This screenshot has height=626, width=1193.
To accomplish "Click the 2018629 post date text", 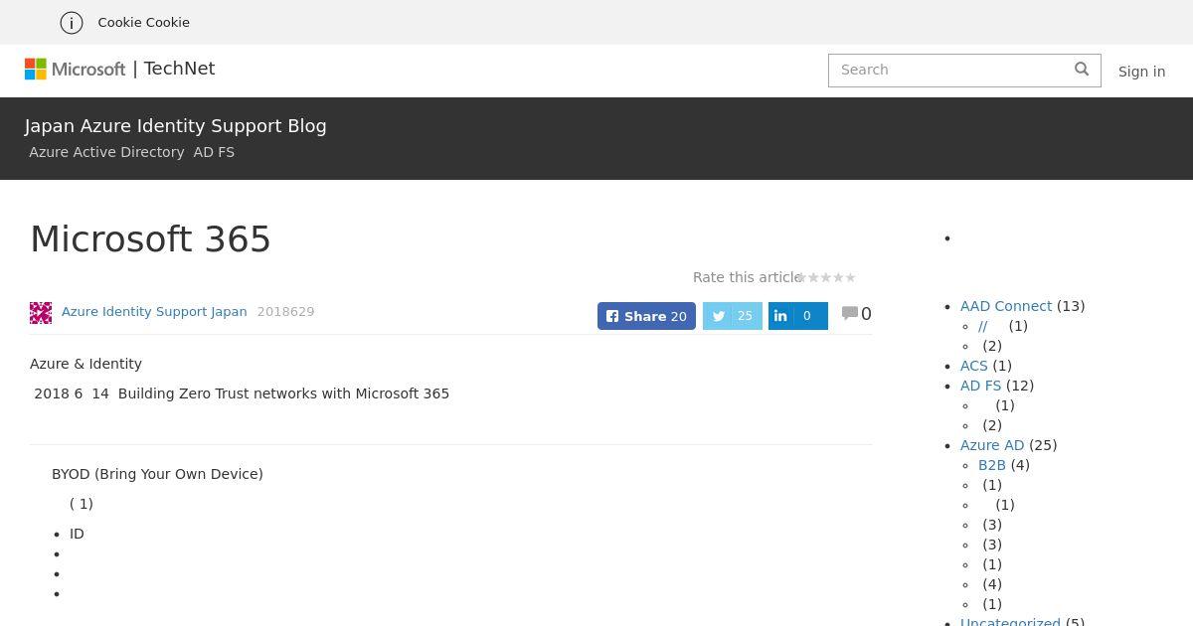I will (285, 311).
